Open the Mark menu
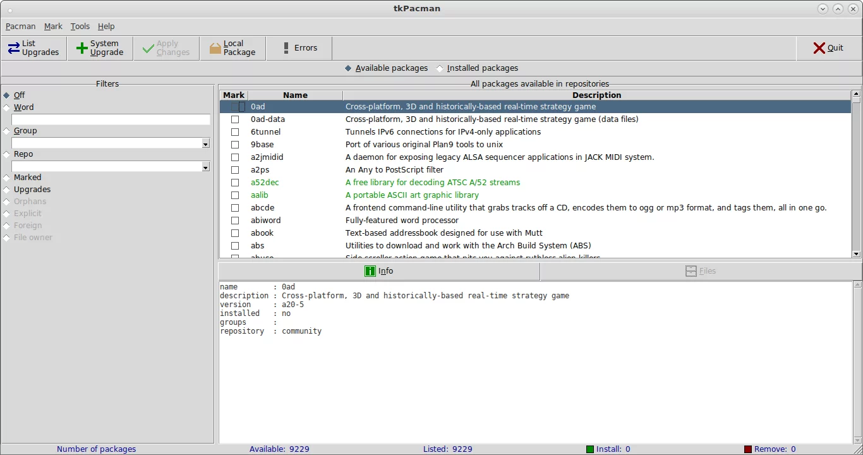 (x=53, y=27)
